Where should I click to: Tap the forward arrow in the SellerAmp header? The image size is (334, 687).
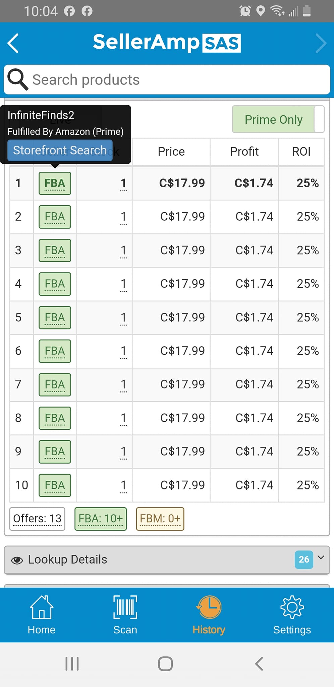[321, 43]
